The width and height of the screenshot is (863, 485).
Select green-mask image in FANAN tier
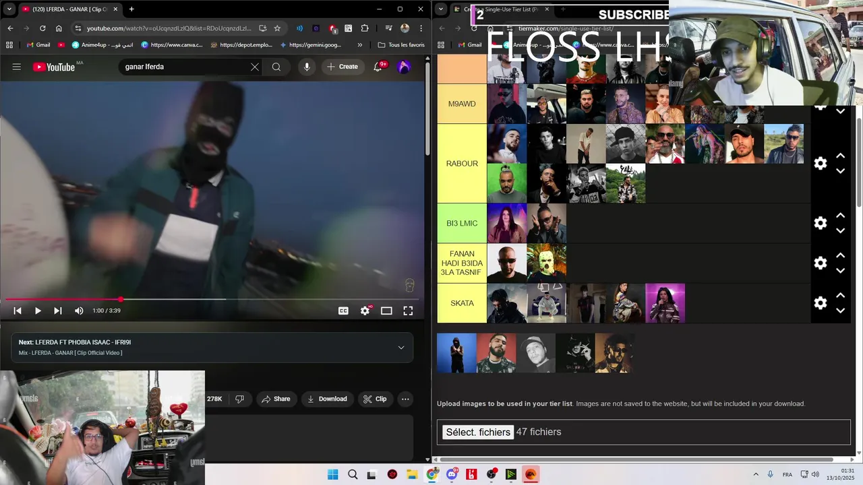tap(546, 263)
